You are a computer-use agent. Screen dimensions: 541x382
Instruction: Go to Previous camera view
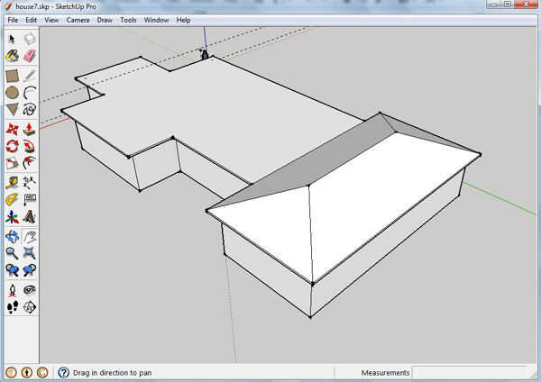tap(12, 270)
